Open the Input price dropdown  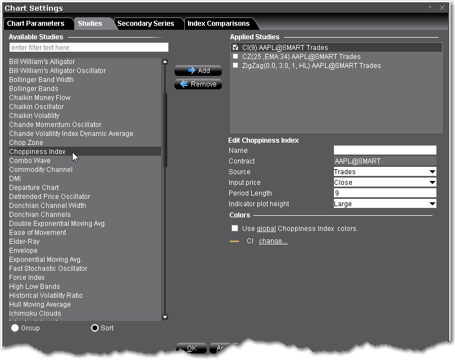pyautogui.click(x=385, y=183)
